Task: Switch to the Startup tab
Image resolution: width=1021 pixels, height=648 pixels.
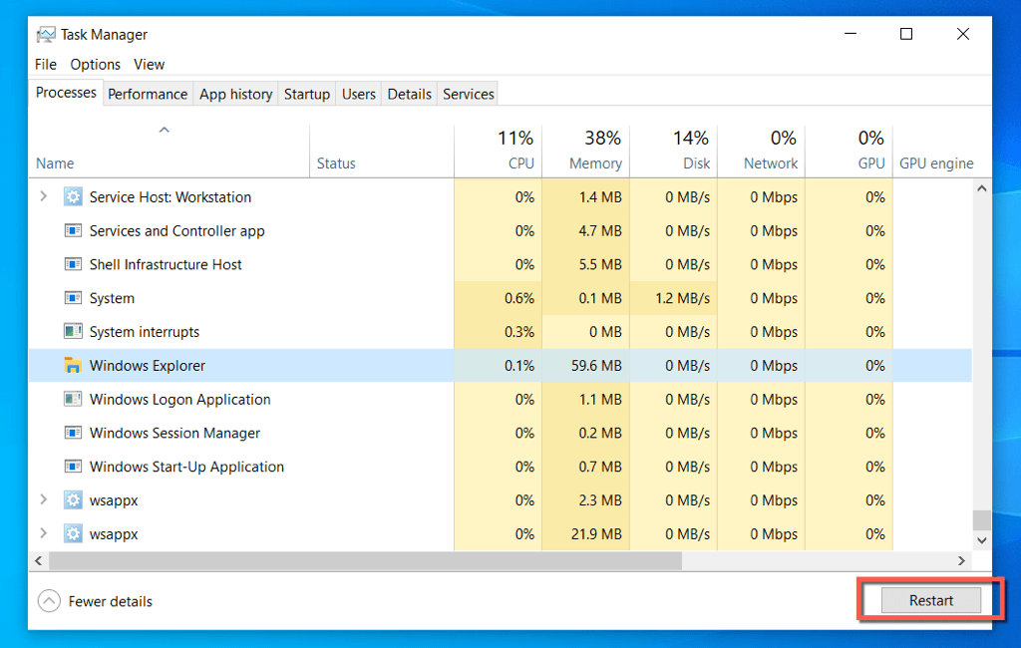Action: pyautogui.click(x=306, y=94)
